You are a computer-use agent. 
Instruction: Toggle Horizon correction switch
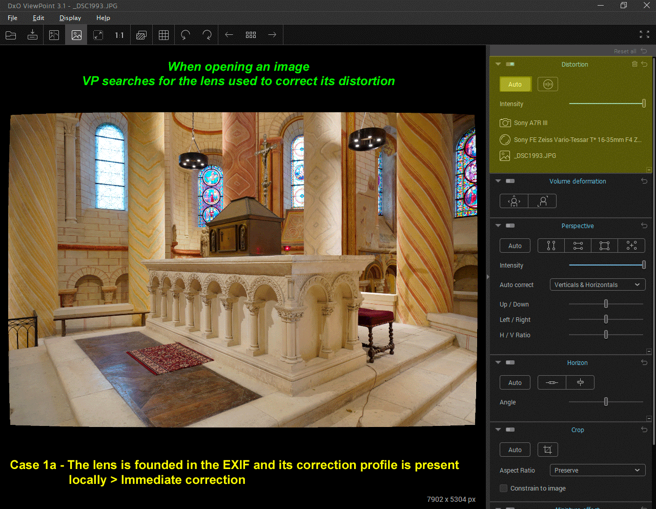tap(510, 362)
